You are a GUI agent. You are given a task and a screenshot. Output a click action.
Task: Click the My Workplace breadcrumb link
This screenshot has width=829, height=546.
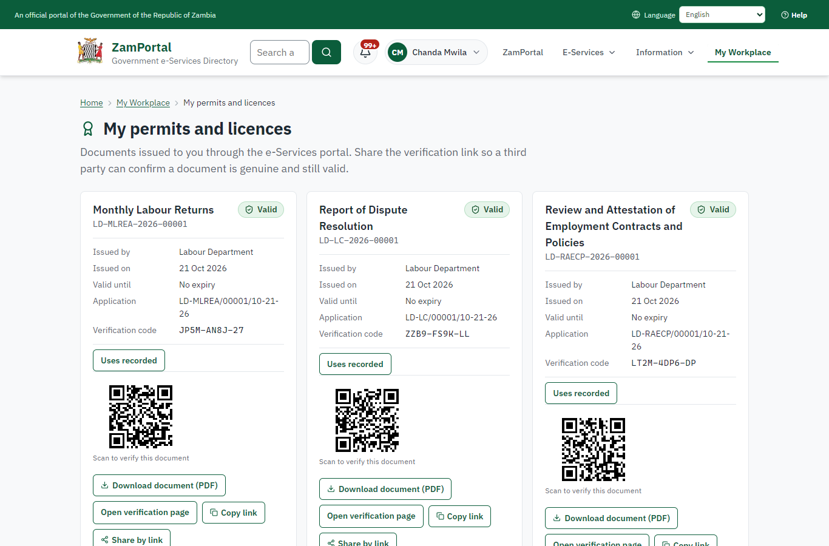click(x=143, y=103)
